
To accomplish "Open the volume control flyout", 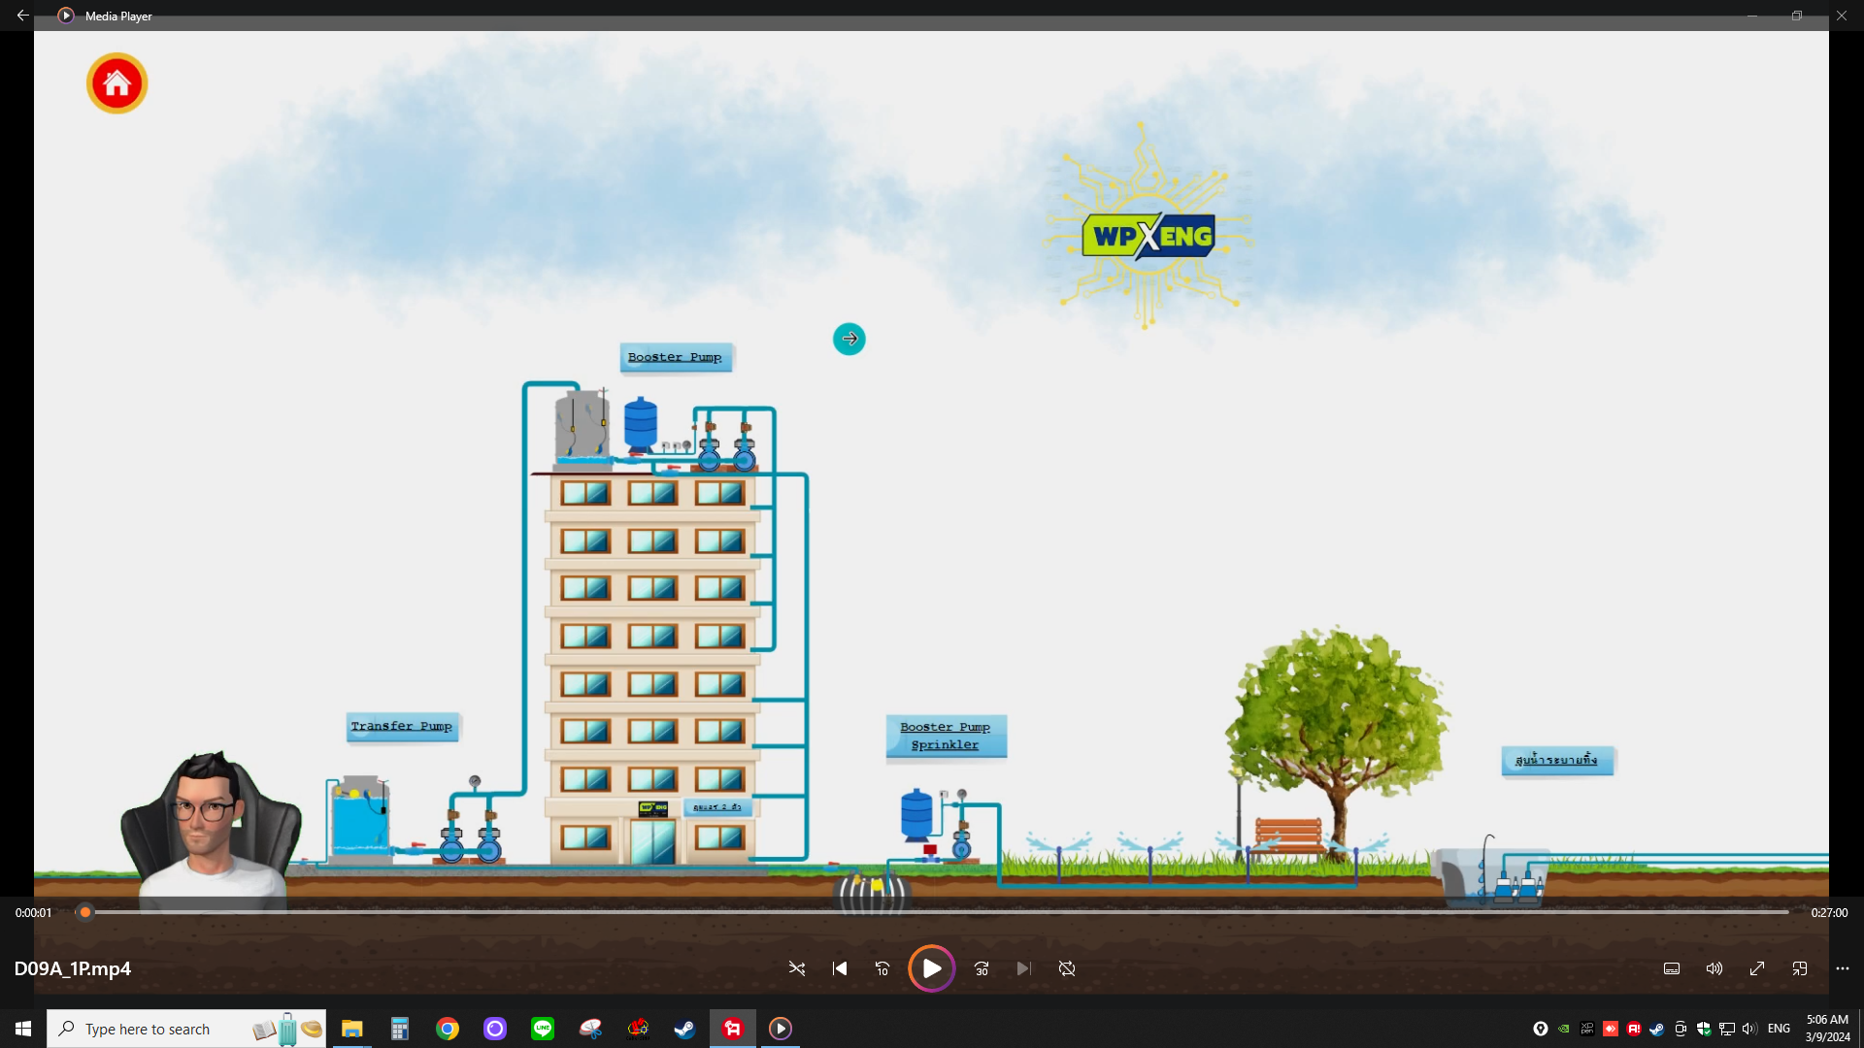I will [x=1714, y=968].
